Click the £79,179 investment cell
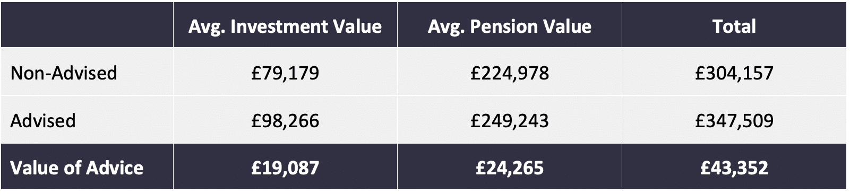 pyautogui.click(x=286, y=73)
